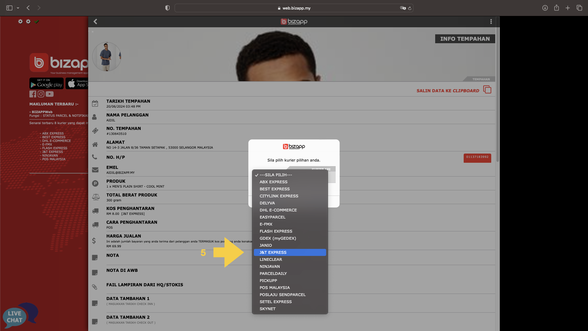
Task: Click the customer profile photo thumbnail
Action: click(107, 57)
